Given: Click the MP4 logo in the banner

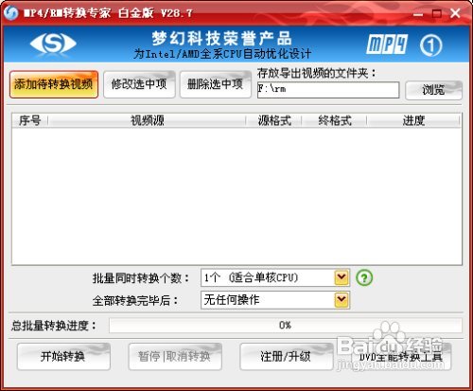Looking at the screenshot, I should point(387,44).
